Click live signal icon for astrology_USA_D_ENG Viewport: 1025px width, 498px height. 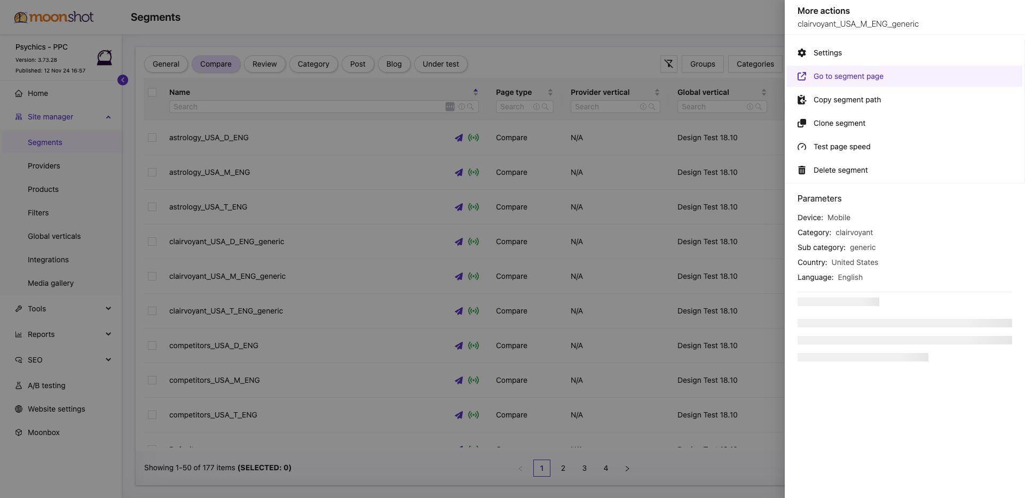pyautogui.click(x=474, y=138)
